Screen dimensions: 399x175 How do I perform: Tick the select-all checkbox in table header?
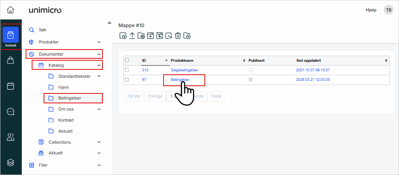(x=127, y=60)
